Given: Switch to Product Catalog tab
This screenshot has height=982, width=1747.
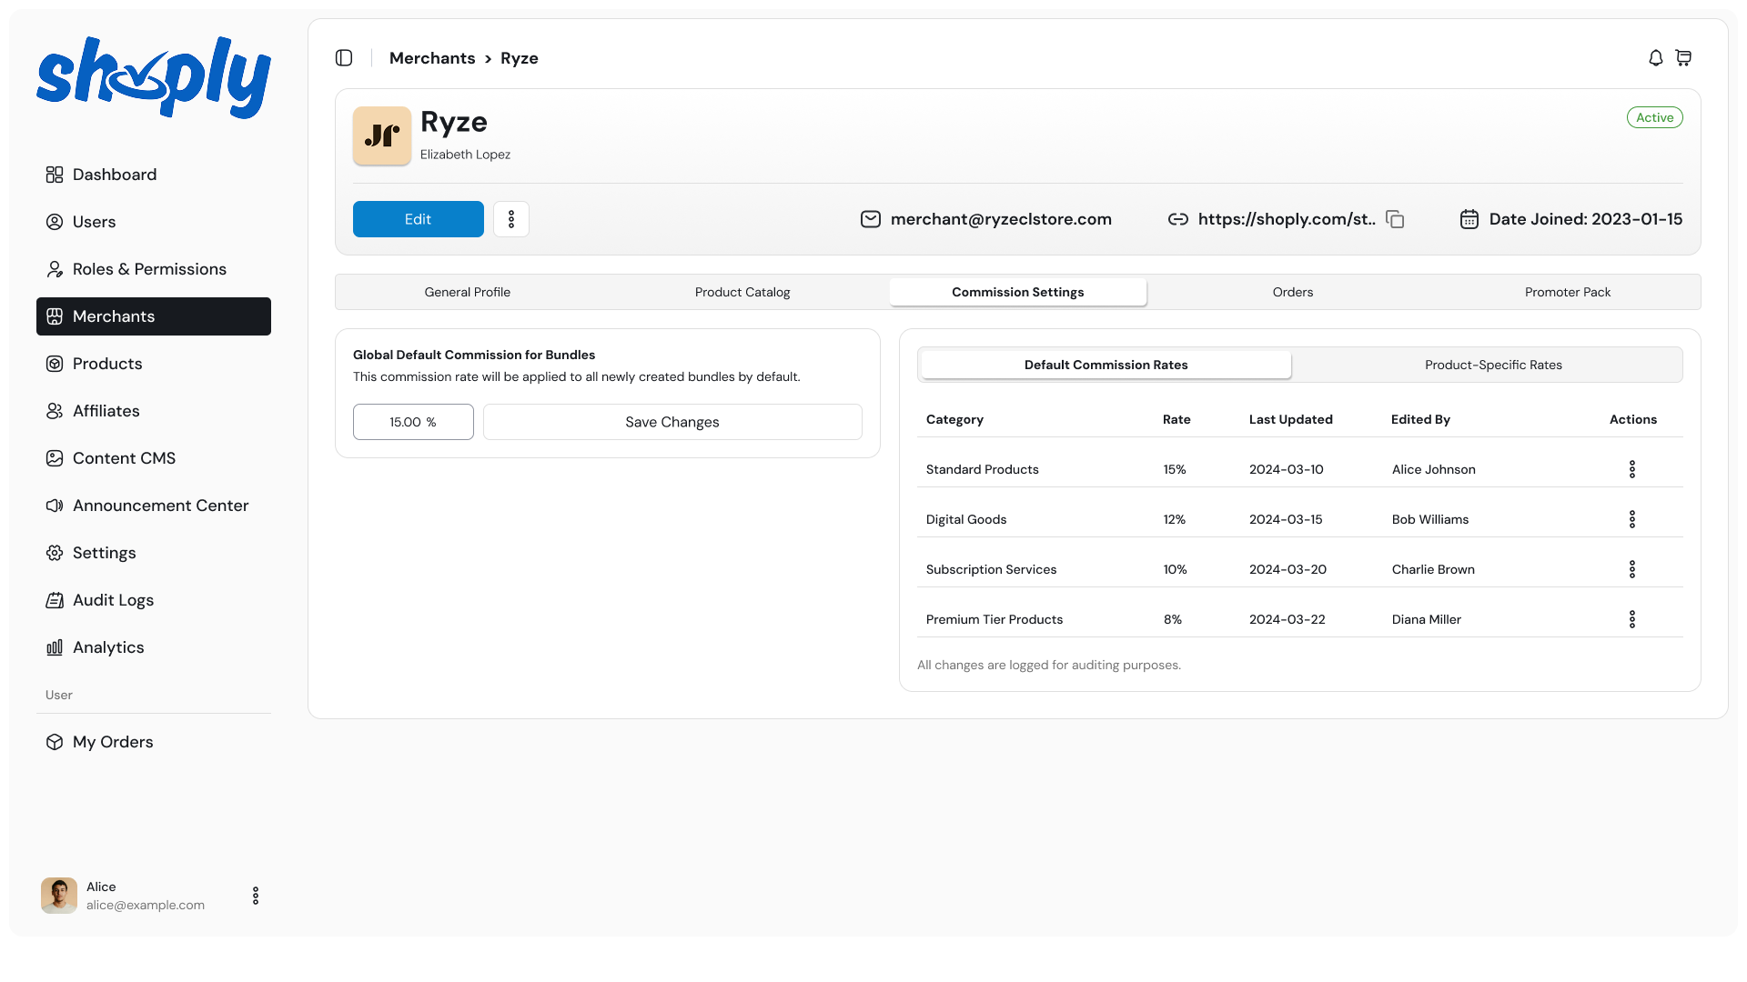Looking at the screenshot, I should pyautogui.click(x=742, y=292).
